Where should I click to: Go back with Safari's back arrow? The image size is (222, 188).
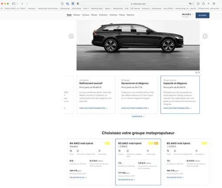[x=22, y=4]
